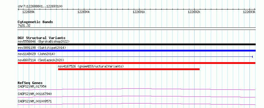
Task: Click the DGV Structural Variants track heading
Action: (x=42, y=38)
